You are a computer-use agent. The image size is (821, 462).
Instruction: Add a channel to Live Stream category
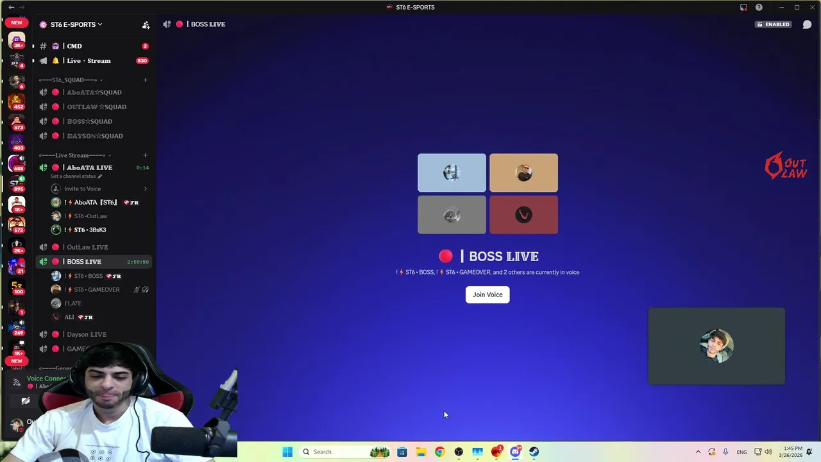[145, 155]
